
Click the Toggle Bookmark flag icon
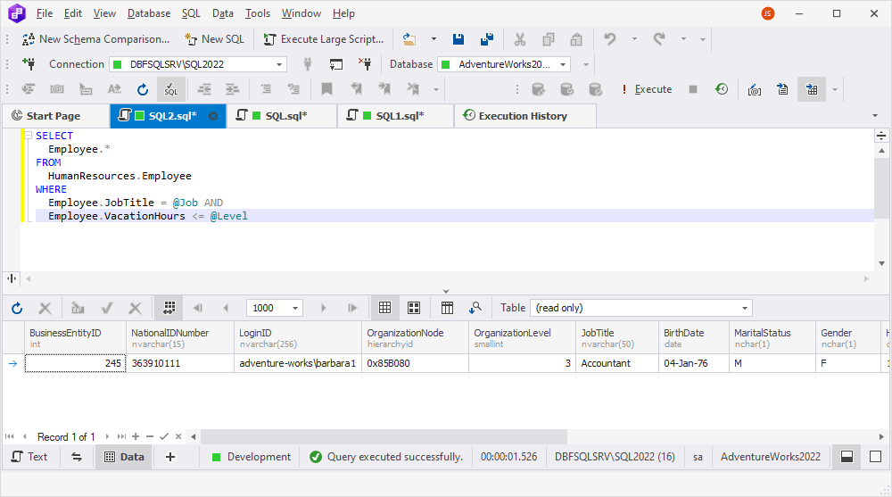326,89
